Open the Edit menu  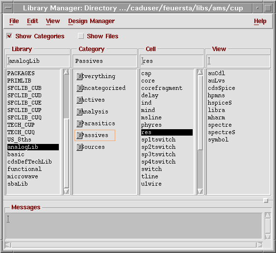[x=32, y=21]
